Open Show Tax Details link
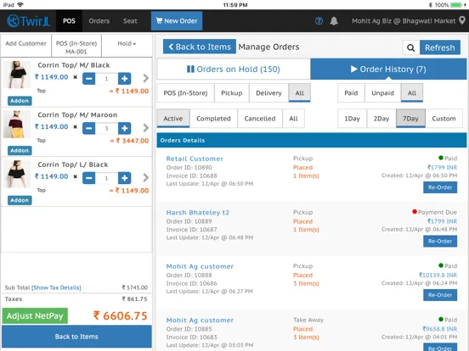469x351 pixels. click(56, 287)
